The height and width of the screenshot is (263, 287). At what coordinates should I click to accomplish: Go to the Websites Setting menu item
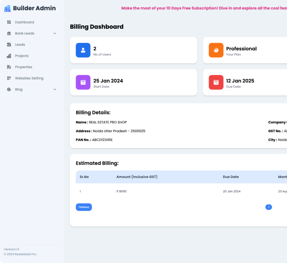point(29,78)
